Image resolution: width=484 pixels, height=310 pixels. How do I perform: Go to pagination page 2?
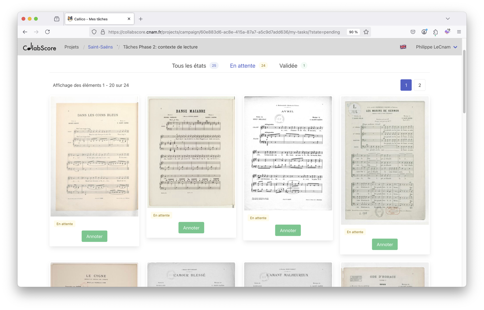click(420, 85)
